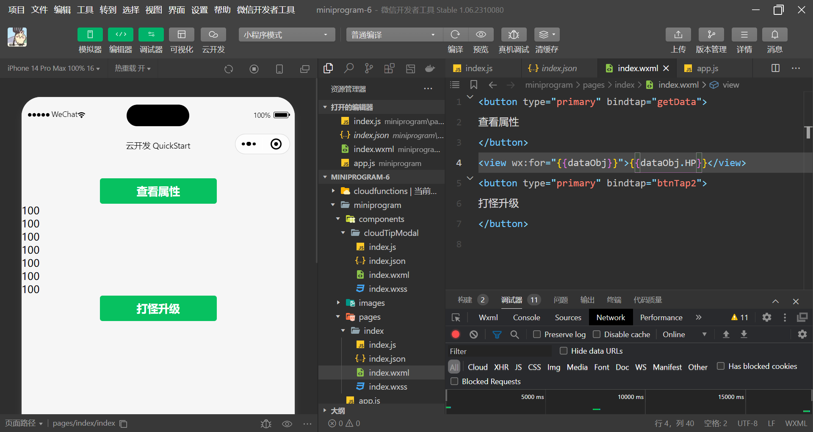Image resolution: width=813 pixels, height=432 pixels.
Task: Enable the Preserve log checkbox
Action: click(x=537, y=335)
